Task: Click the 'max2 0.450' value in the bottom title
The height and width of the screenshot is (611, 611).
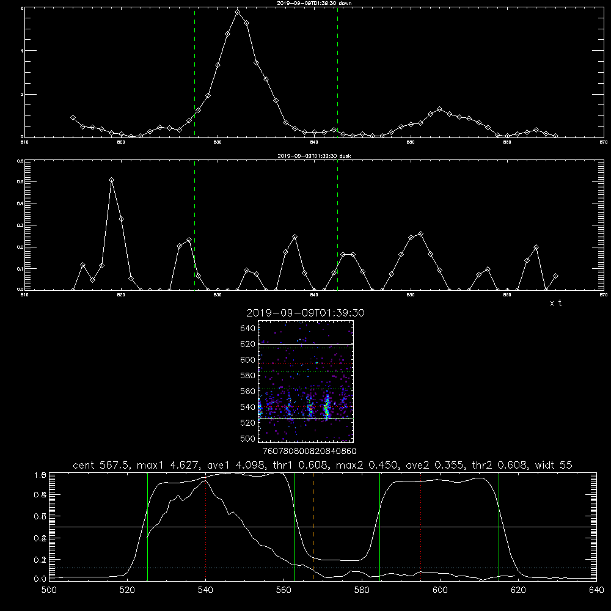Action: [367, 465]
